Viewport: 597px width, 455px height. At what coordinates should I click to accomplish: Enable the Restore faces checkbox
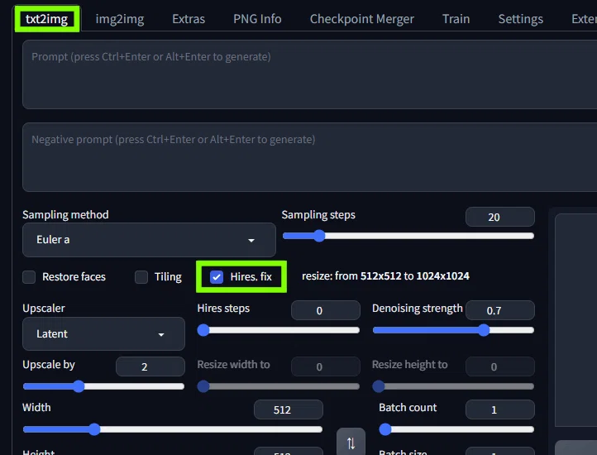coord(29,277)
